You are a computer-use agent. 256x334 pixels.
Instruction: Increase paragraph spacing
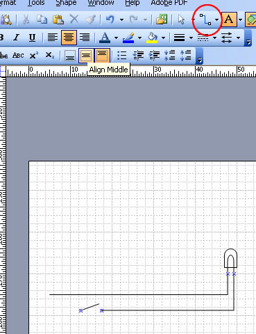click(x=185, y=56)
